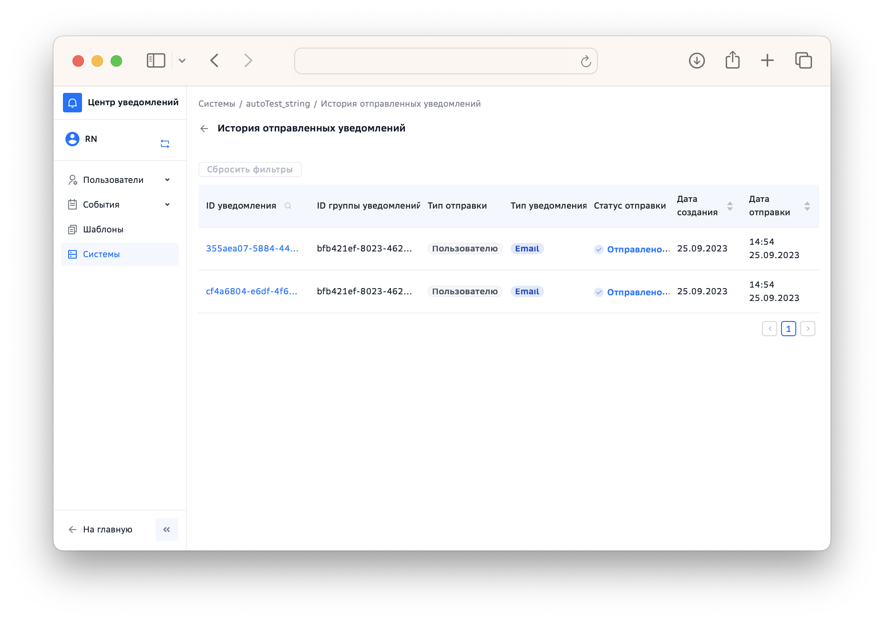Image resolution: width=884 pixels, height=621 pixels.
Task: Click Сбросить фильтры button
Action: coord(250,170)
